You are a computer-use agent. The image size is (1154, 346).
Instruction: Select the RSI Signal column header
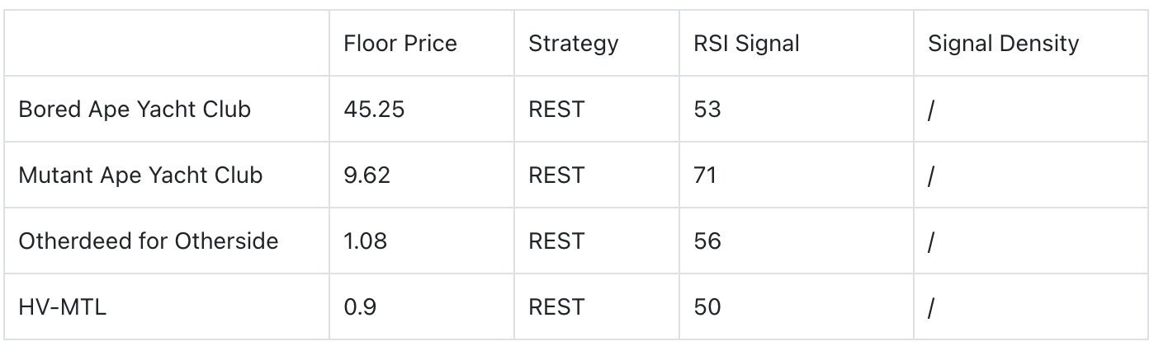pos(746,43)
